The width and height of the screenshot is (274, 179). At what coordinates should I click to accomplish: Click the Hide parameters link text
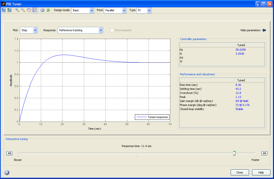tap(250, 30)
